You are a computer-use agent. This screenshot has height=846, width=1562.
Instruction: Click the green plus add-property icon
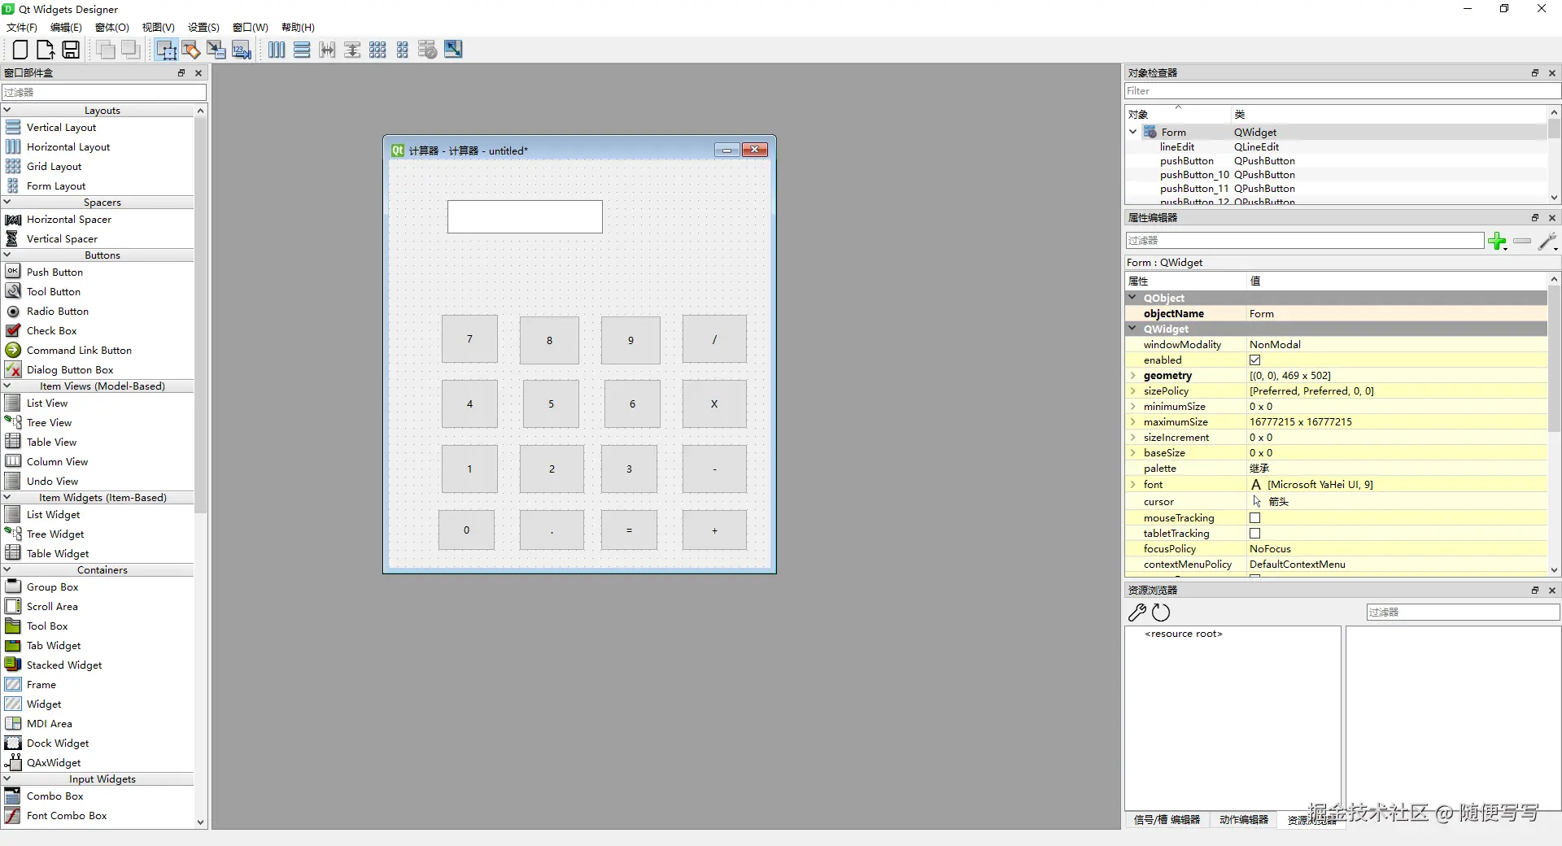(1497, 241)
